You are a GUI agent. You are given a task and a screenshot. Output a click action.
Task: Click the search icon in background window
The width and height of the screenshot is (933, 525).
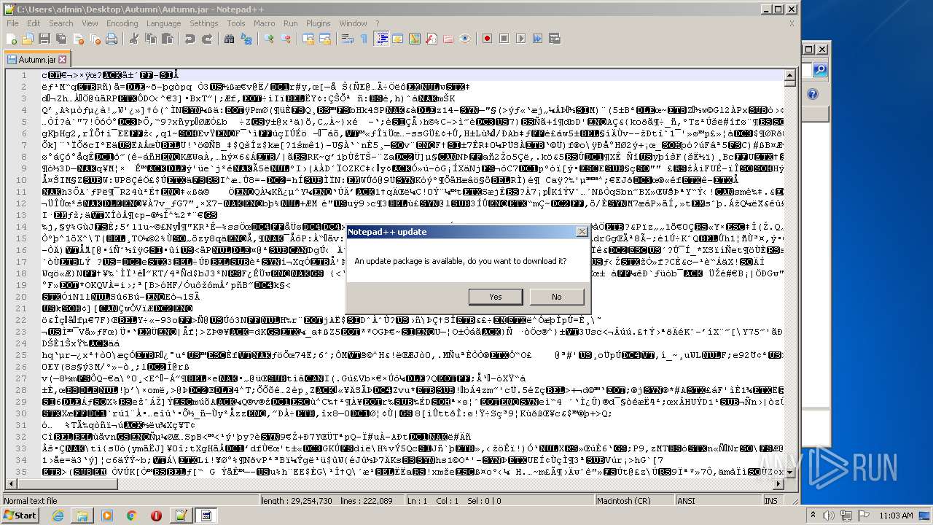click(x=820, y=70)
